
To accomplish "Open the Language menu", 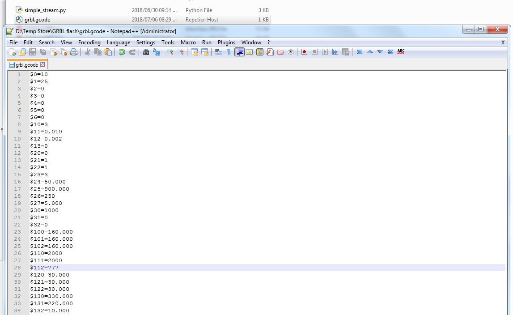I will tap(119, 42).
